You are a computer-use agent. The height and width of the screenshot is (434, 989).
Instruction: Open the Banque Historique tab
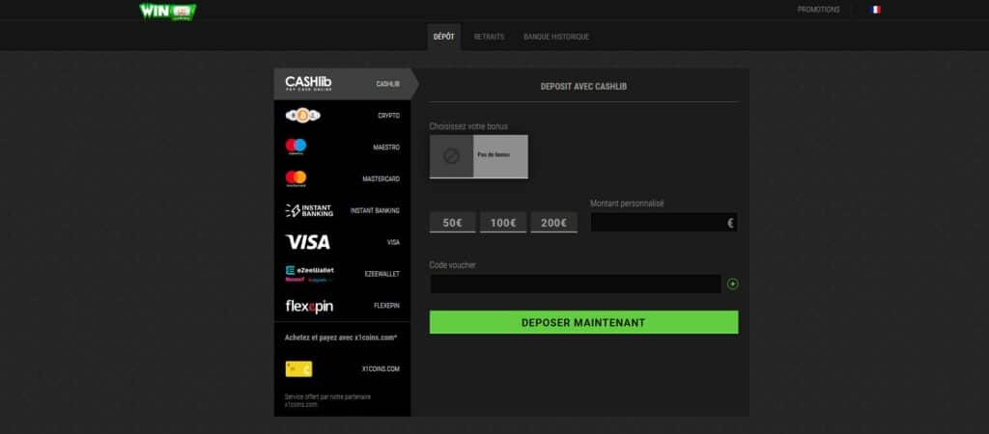pos(555,37)
